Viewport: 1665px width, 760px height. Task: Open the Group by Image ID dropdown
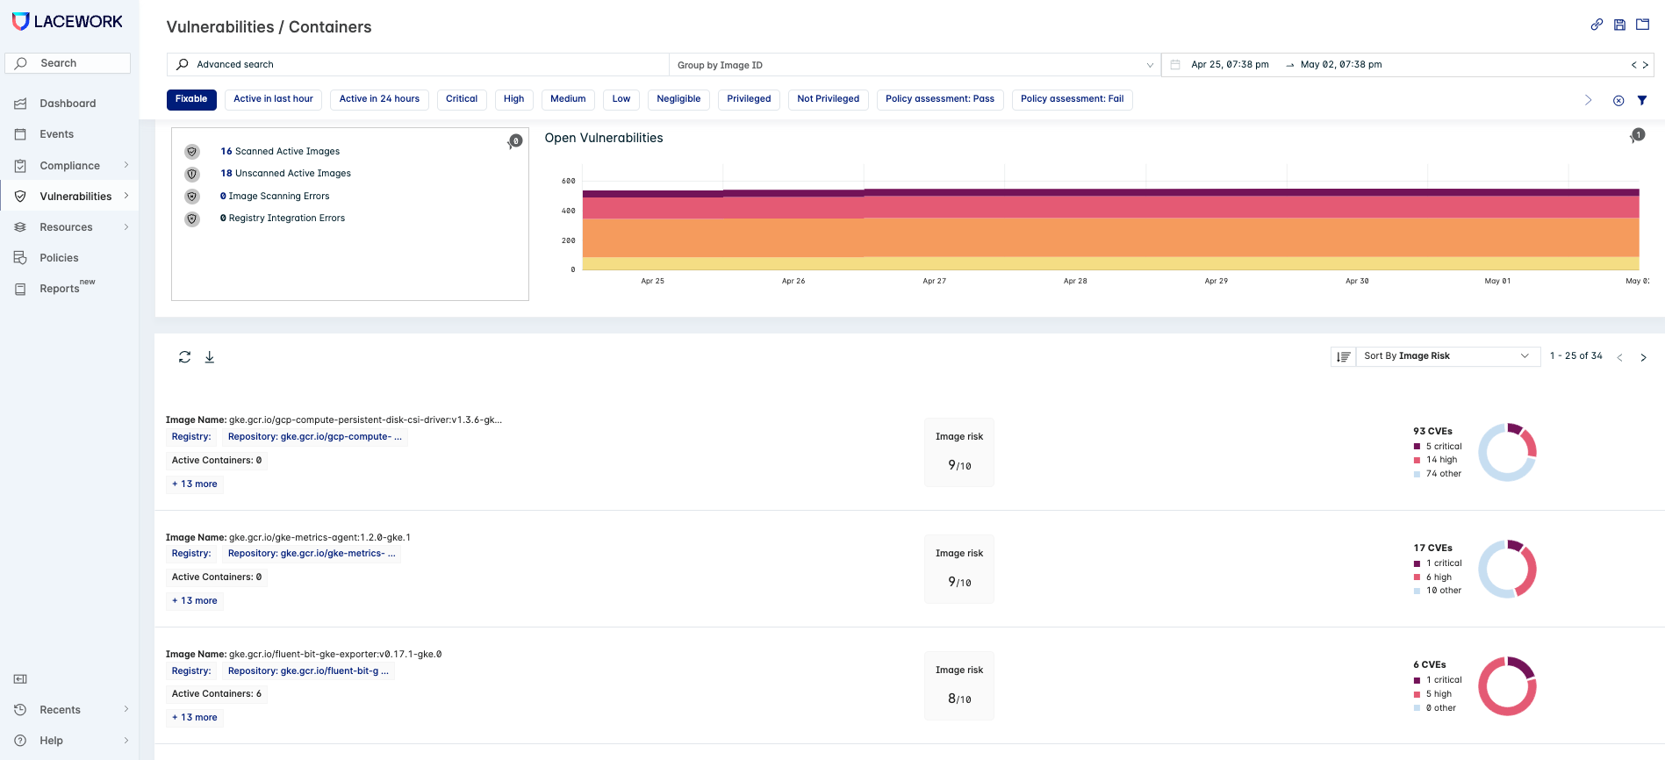click(915, 65)
